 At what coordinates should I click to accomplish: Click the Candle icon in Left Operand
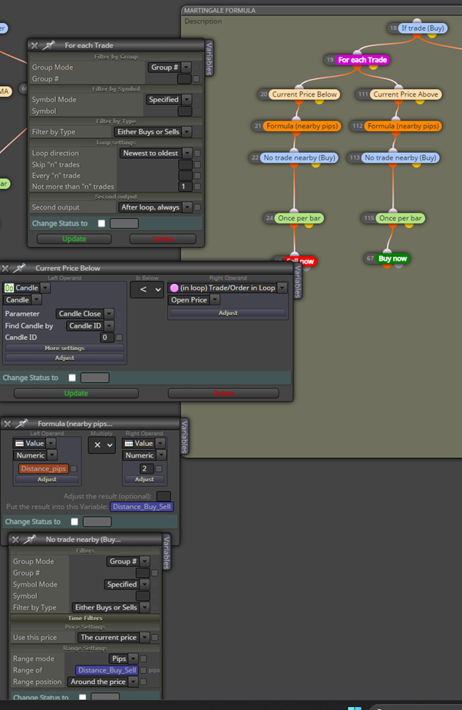[9, 288]
